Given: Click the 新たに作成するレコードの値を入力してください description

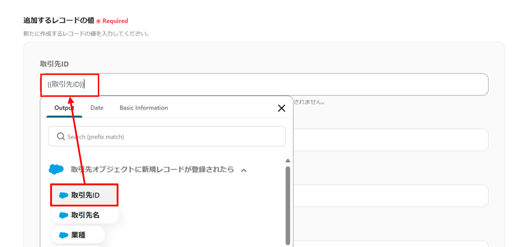Looking at the screenshot, I should pos(86,34).
